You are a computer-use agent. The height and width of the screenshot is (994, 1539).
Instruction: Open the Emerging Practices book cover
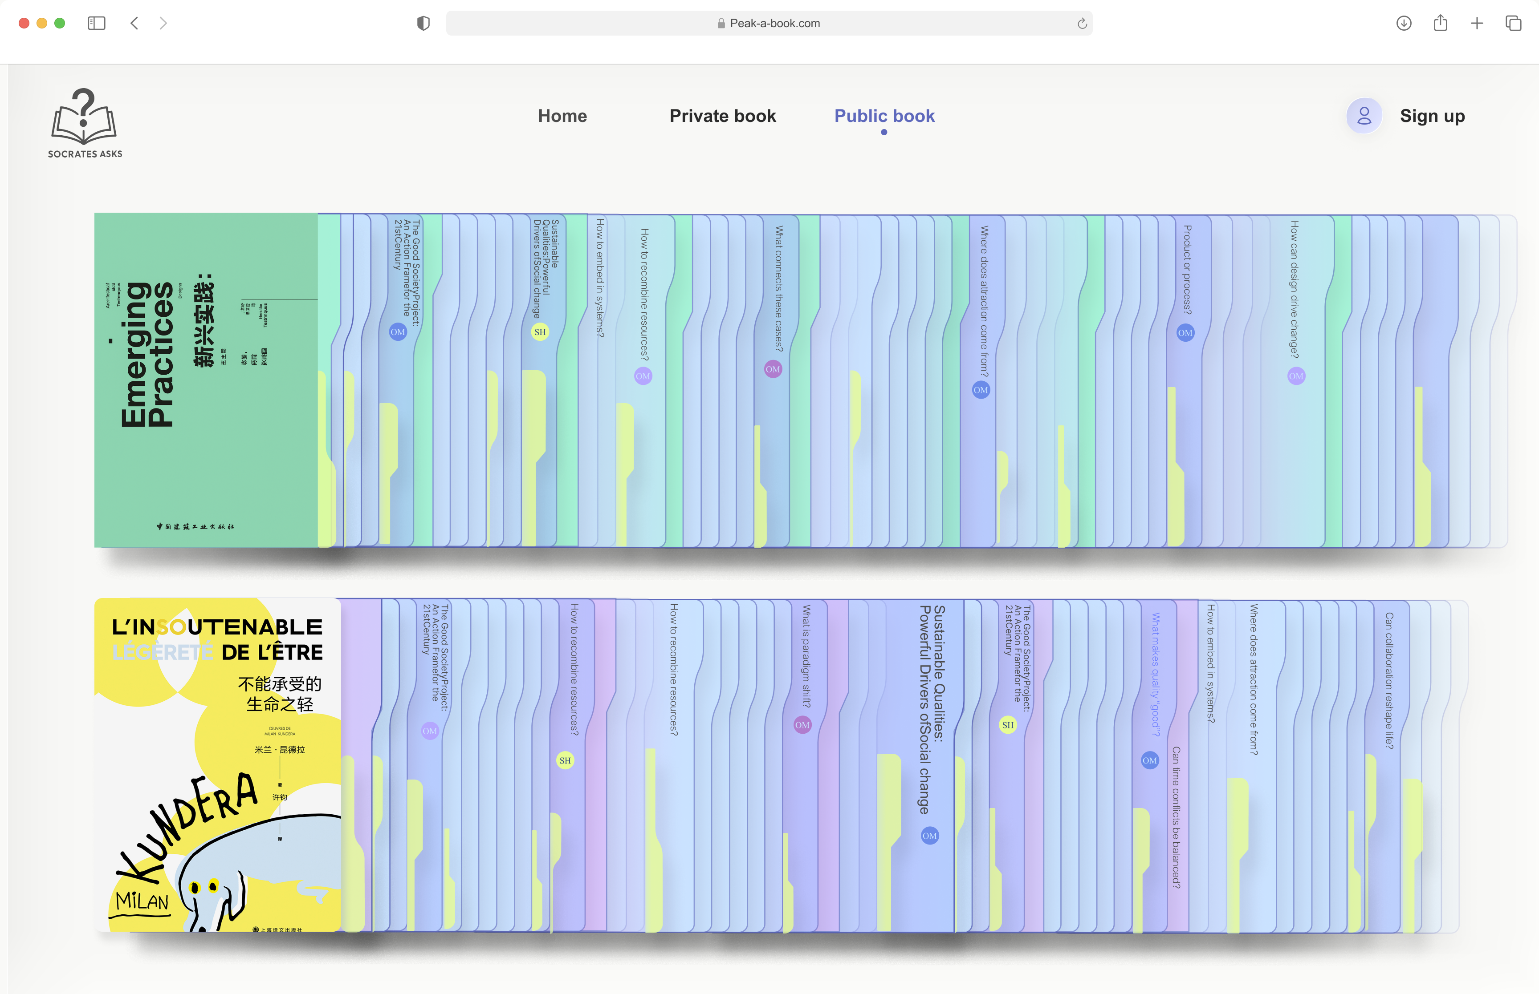[206, 380]
